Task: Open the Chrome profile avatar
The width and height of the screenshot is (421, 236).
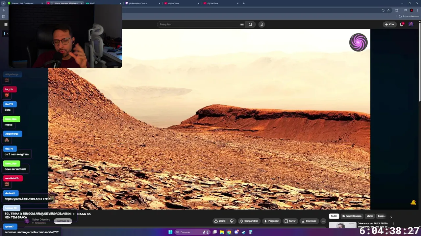Action: coord(411,10)
